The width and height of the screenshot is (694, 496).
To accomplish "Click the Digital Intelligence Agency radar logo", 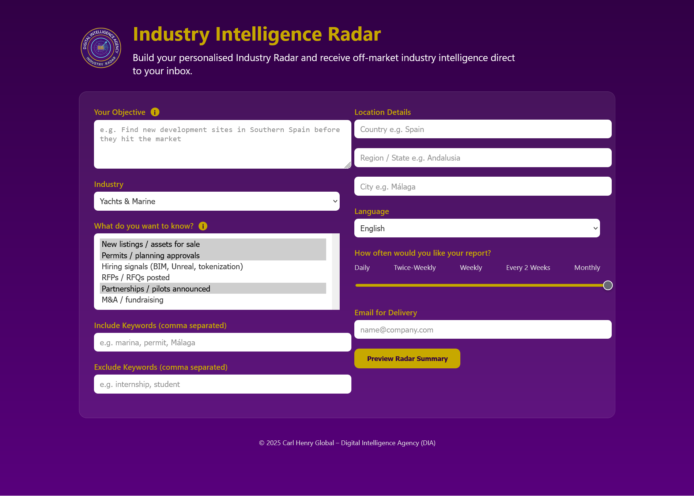I will [101, 48].
